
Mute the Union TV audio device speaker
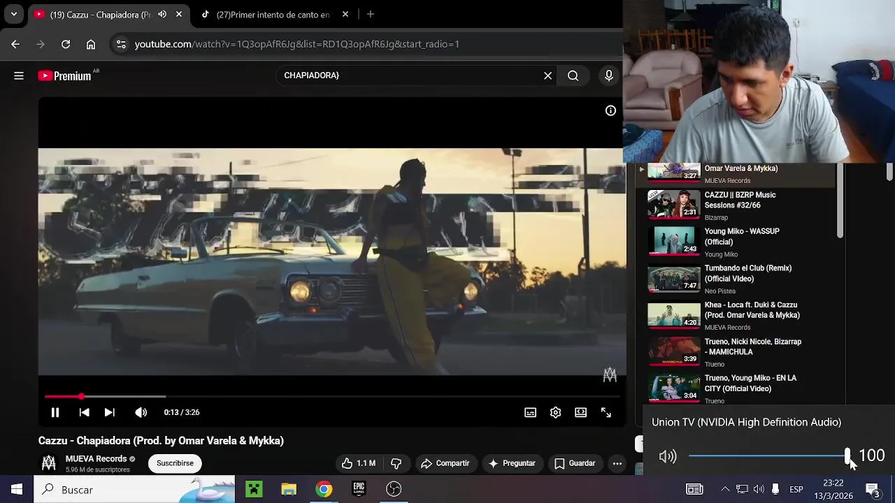point(668,456)
